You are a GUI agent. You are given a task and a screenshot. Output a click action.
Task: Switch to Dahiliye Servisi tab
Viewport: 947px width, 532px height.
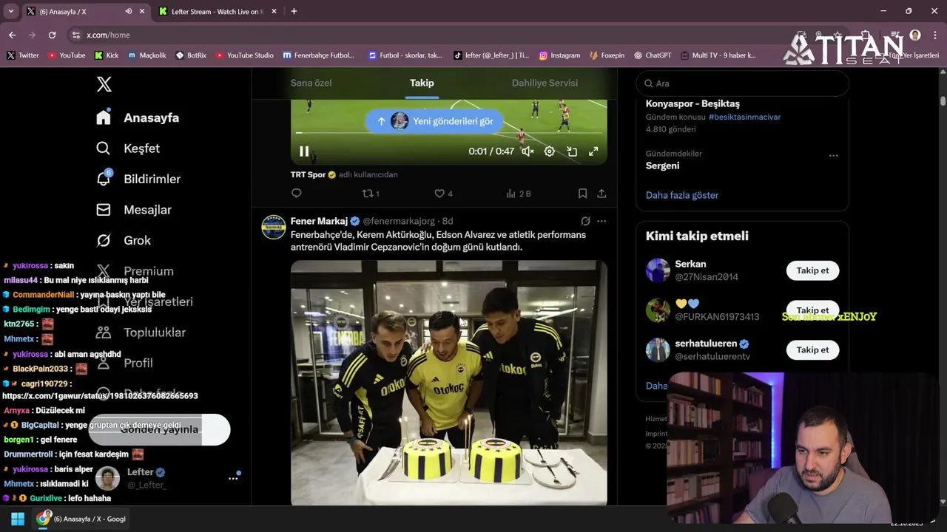(545, 83)
